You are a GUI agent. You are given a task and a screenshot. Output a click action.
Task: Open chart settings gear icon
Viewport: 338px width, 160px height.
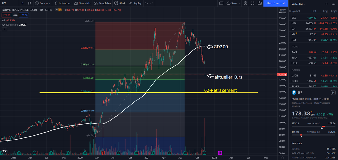point(245,3)
